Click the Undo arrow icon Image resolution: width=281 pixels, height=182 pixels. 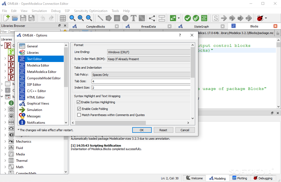click(43, 18)
